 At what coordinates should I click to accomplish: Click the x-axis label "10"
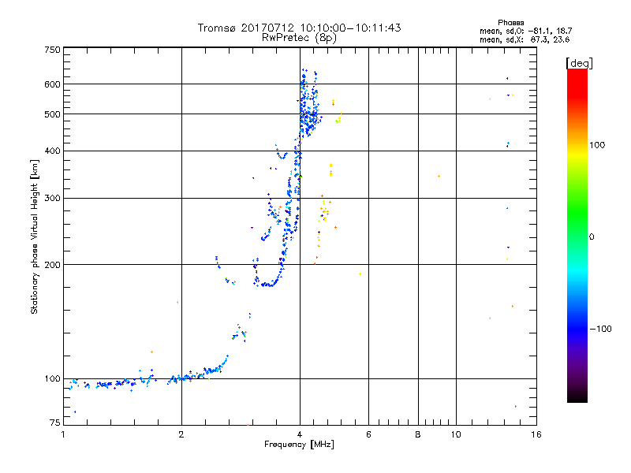[x=456, y=434]
